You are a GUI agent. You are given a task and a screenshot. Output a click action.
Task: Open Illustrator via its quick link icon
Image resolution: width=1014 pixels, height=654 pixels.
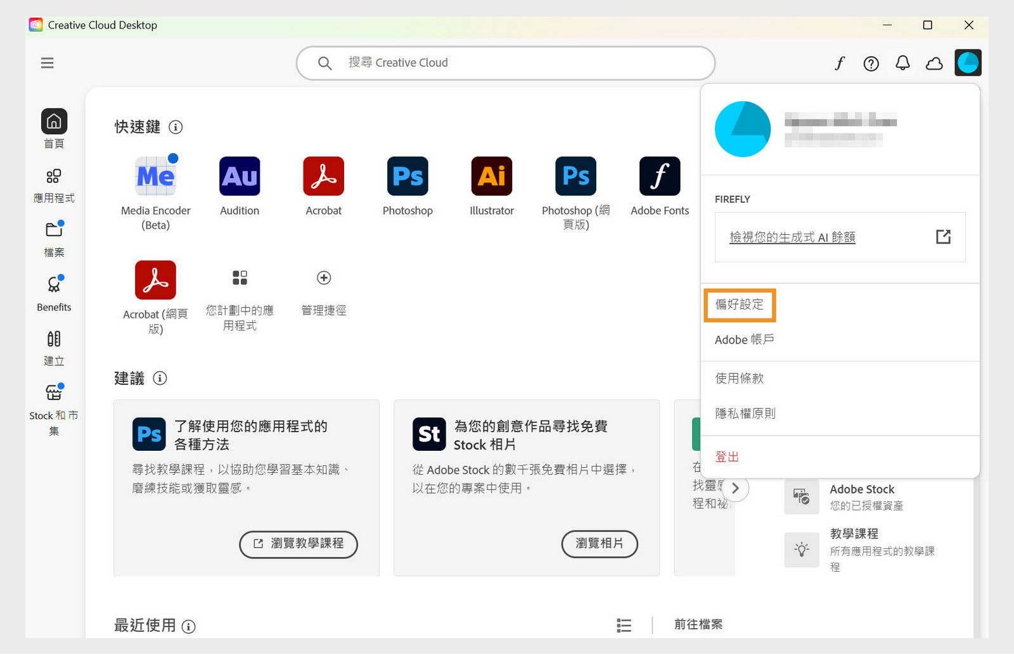(x=491, y=176)
